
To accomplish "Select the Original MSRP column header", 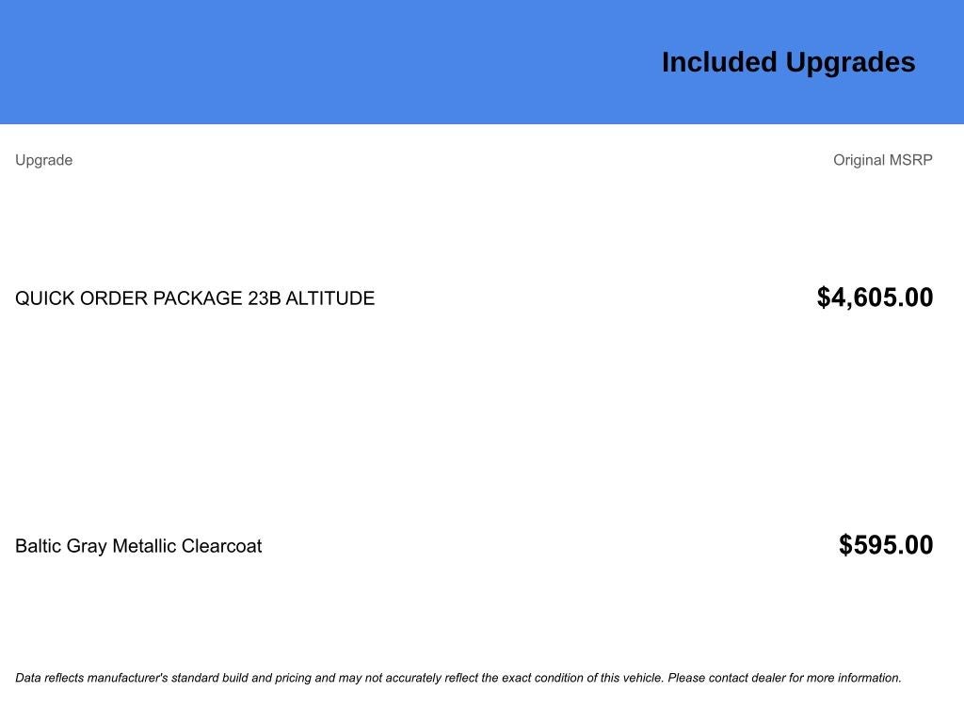I will (883, 160).
